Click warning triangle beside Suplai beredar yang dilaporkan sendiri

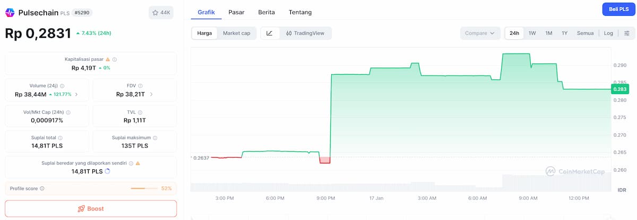[x=138, y=163]
